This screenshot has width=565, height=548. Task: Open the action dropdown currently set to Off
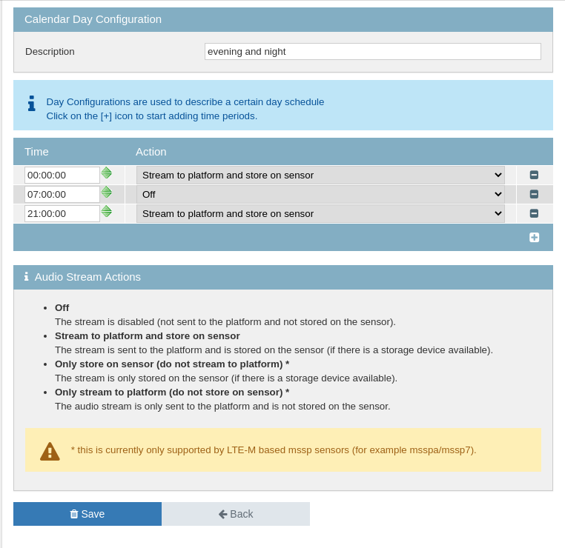pos(320,194)
